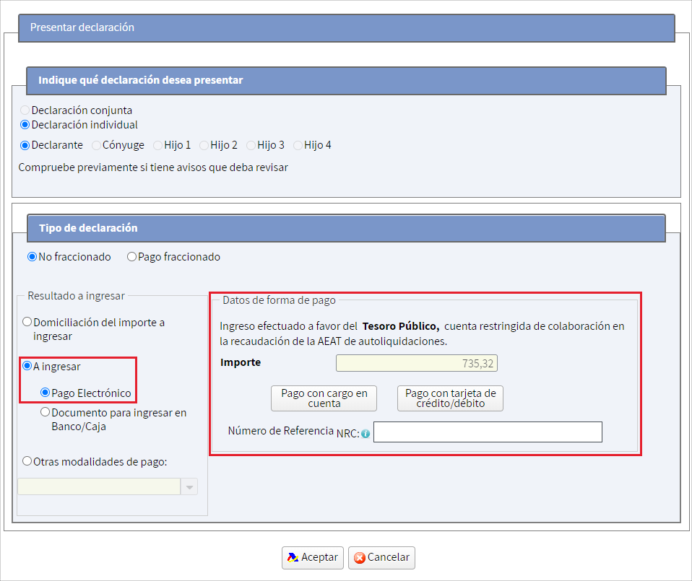Choose Pago fraccionado payment type

coord(131,256)
